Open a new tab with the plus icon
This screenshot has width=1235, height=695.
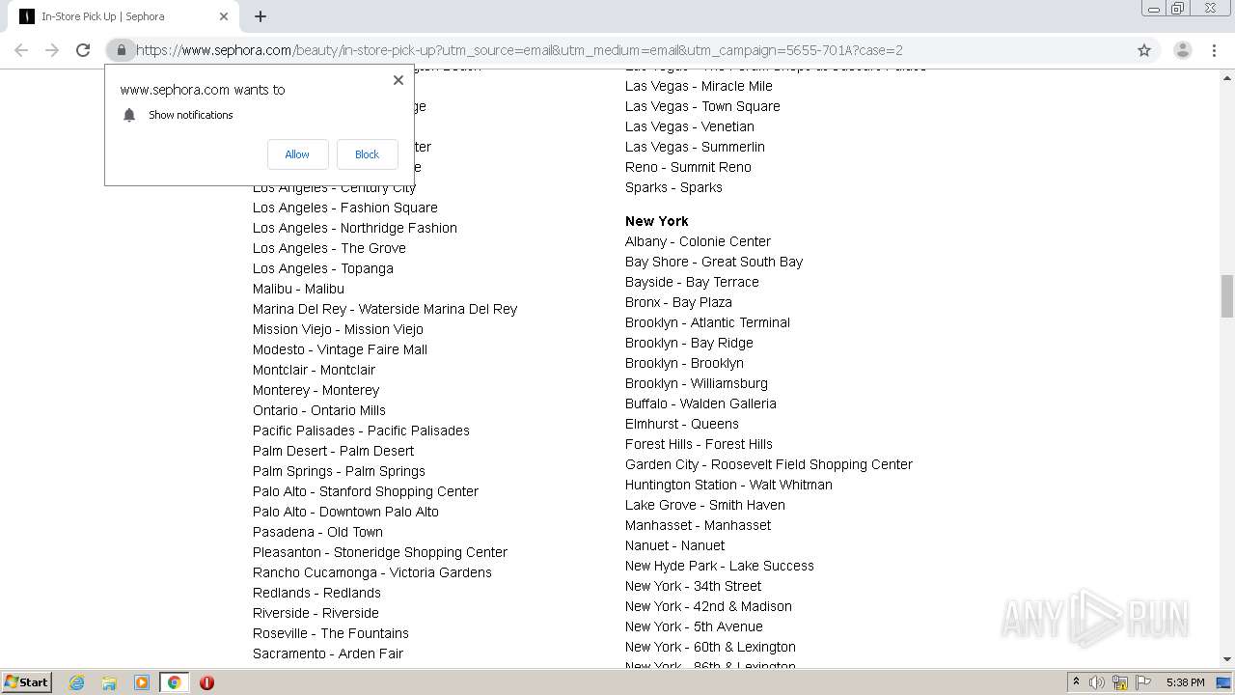[261, 16]
